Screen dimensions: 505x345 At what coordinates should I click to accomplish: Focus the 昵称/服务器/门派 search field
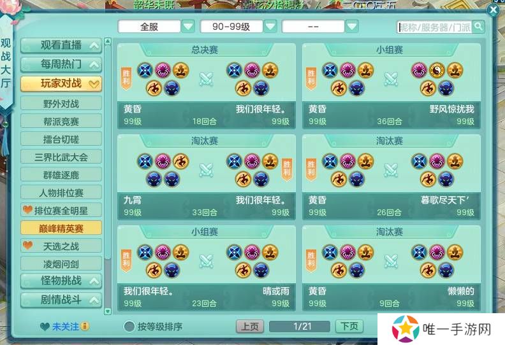pos(435,27)
